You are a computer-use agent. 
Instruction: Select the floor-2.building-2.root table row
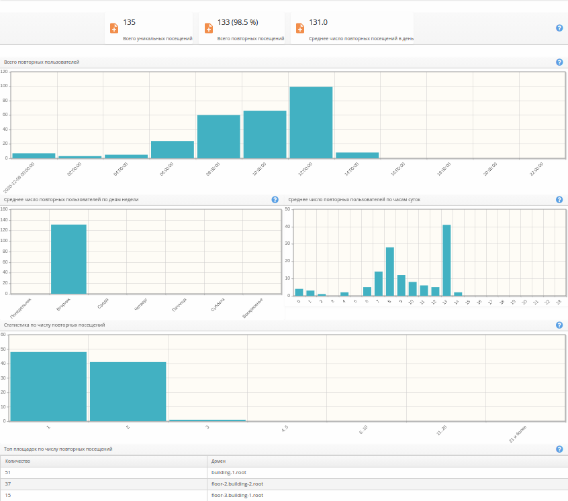pyautogui.click(x=237, y=484)
